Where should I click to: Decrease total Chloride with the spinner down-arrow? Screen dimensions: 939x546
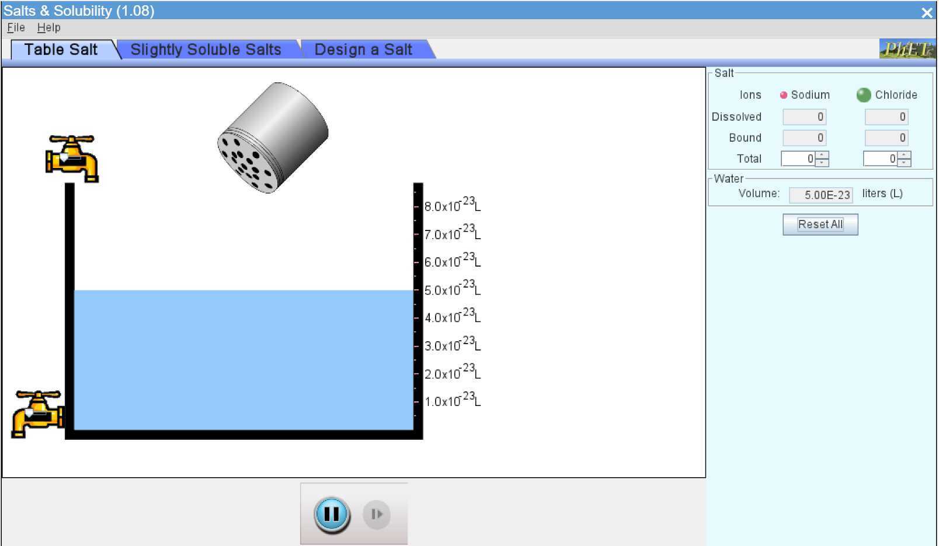pos(904,162)
